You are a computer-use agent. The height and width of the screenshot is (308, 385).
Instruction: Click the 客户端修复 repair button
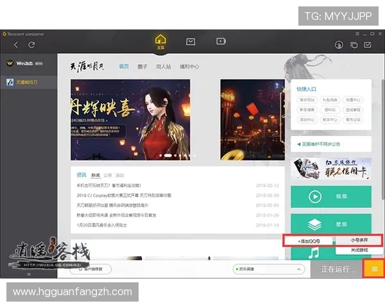(x=90, y=269)
